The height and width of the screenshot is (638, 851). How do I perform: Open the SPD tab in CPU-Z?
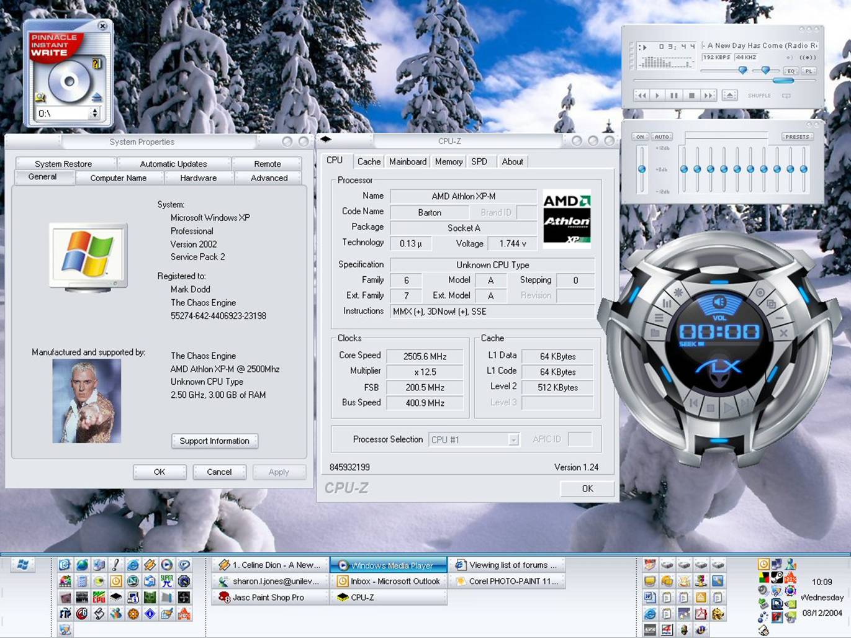[479, 161]
